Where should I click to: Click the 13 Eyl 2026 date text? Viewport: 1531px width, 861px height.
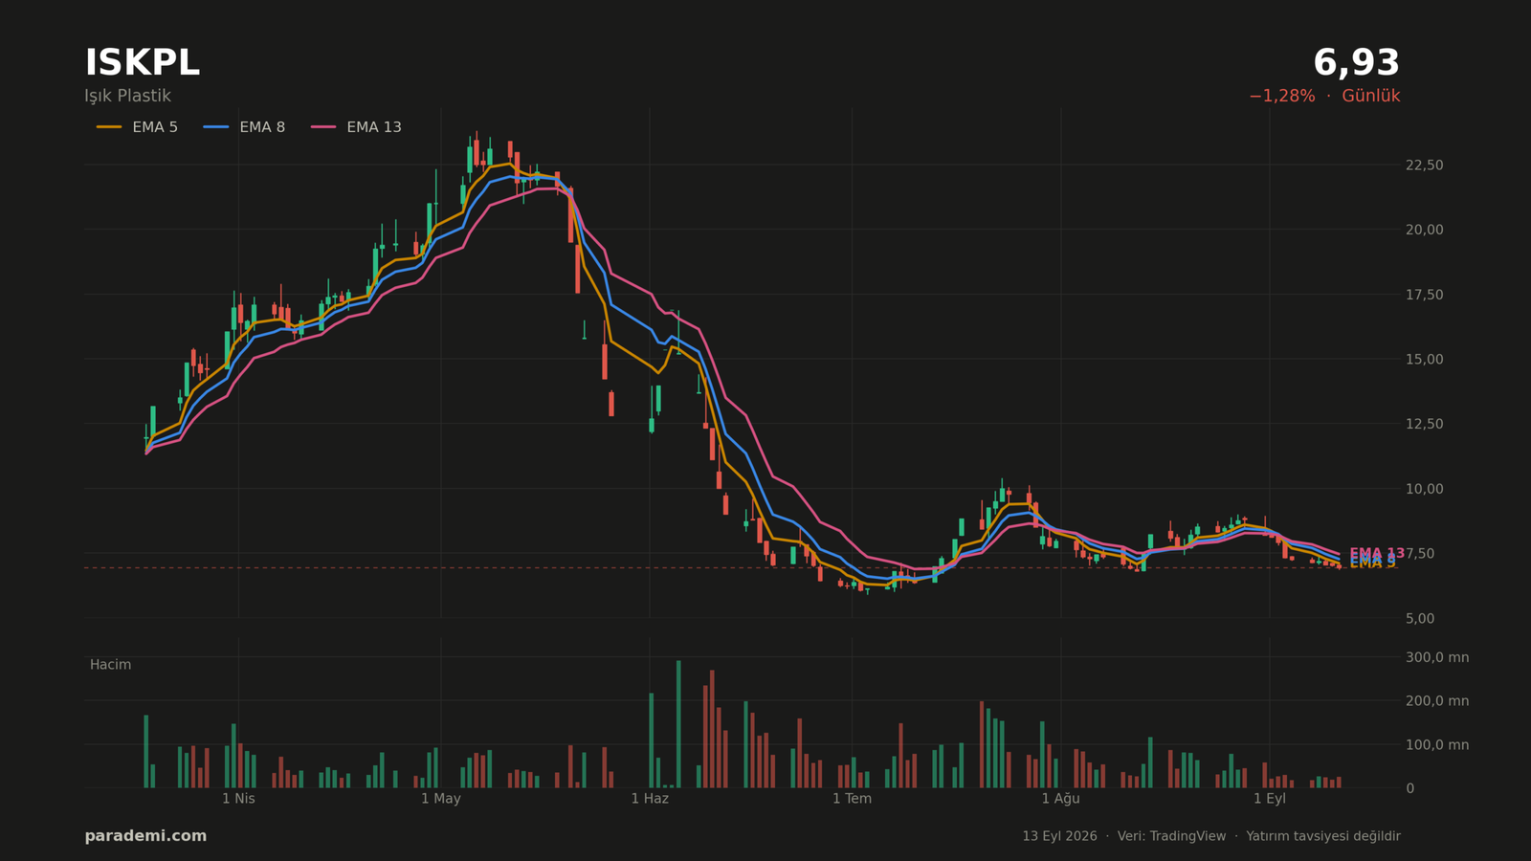[1059, 836]
